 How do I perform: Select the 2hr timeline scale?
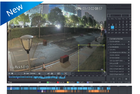[113, 82]
